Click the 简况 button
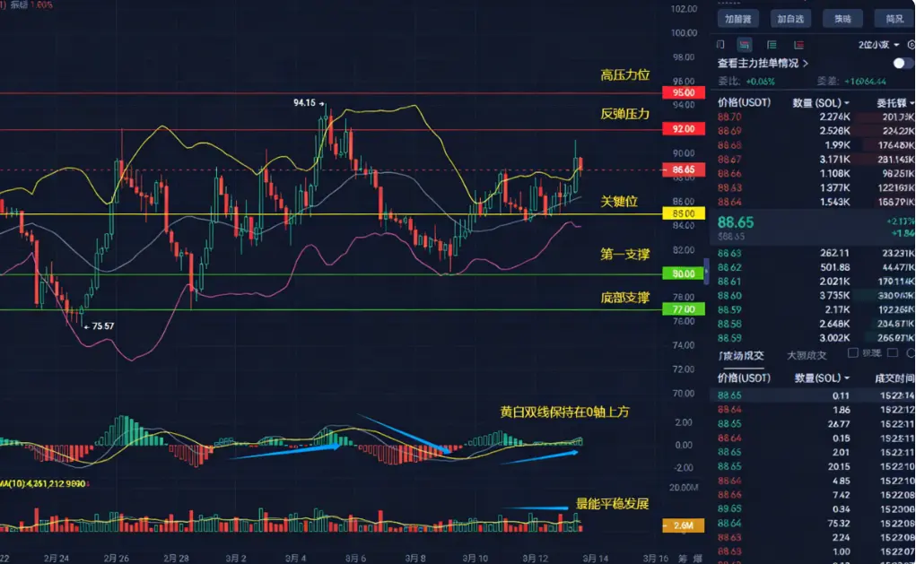 (x=895, y=19)
